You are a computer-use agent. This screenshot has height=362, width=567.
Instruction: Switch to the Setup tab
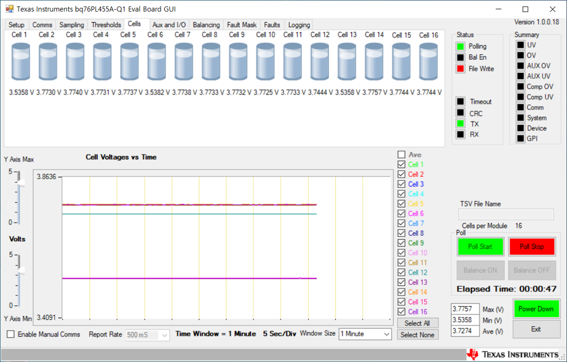point(16,25)
